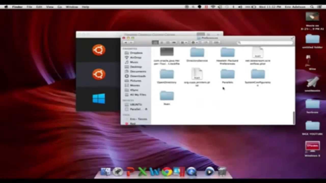The width and height of the screenshot is (326, 183).
Task: Open Downloads in the Finder sidebar
Action: pyautogui.click(x=138, y=76)
